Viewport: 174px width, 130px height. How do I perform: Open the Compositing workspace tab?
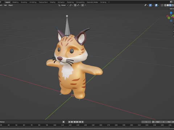(x=80, y=2)
